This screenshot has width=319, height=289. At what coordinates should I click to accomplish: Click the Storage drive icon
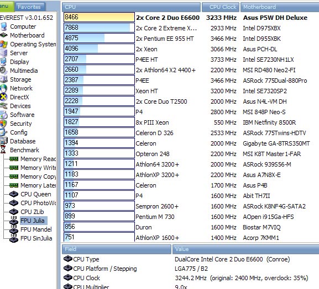click(x=3, y=79)
